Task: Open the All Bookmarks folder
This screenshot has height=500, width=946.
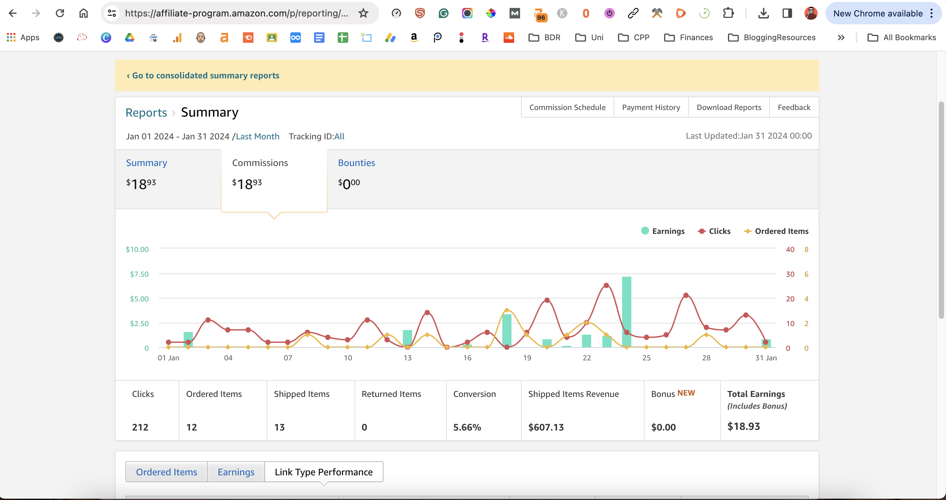Action: pos(902,38)
